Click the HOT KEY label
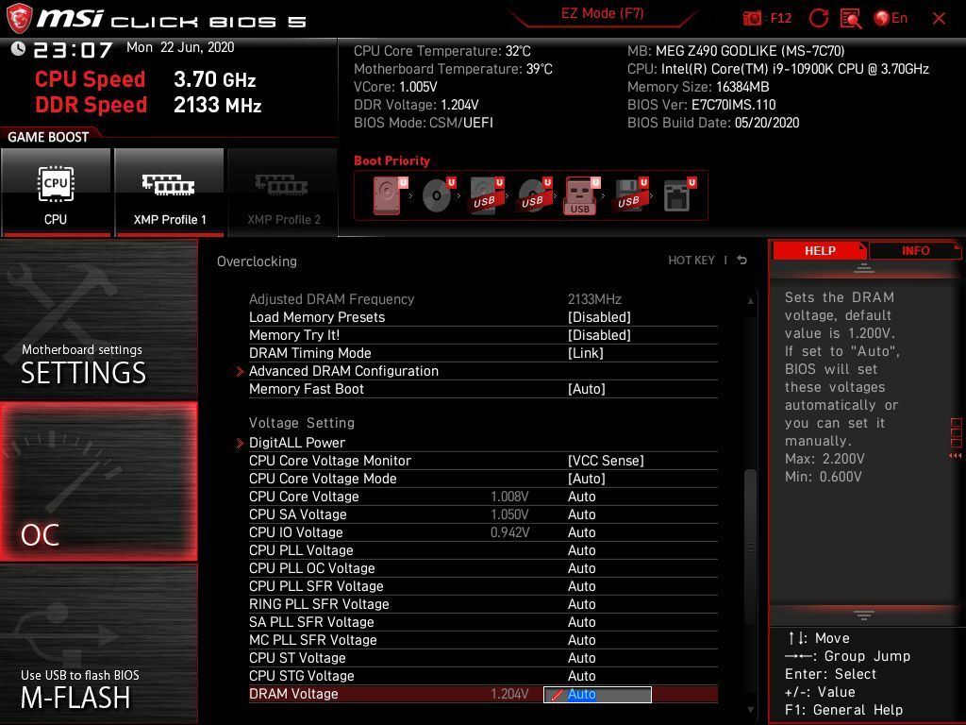Viewport: 966px width, 725px height. tap(691, 261)
